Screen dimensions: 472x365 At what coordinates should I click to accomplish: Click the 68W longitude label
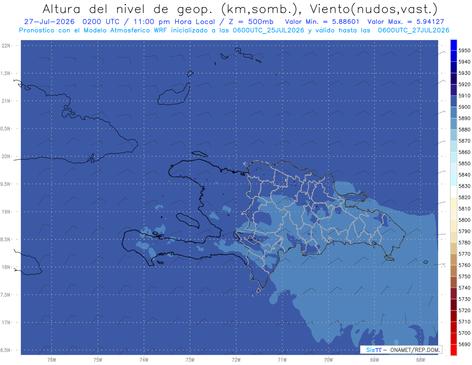coord(420,360)
